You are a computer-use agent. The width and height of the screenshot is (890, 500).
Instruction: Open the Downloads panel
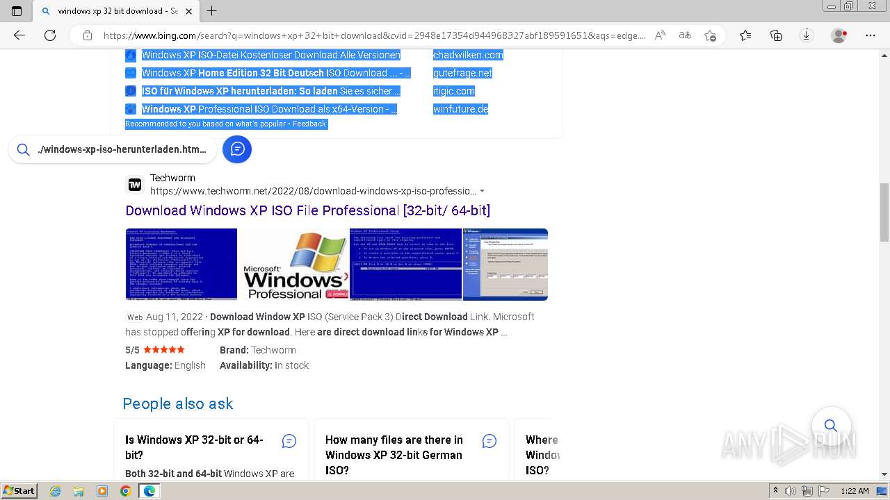(x=807, y=35)
